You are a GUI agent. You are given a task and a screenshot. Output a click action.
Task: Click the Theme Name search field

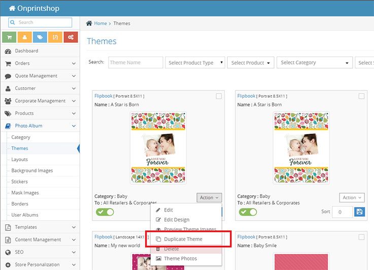(x=135, y=63)
